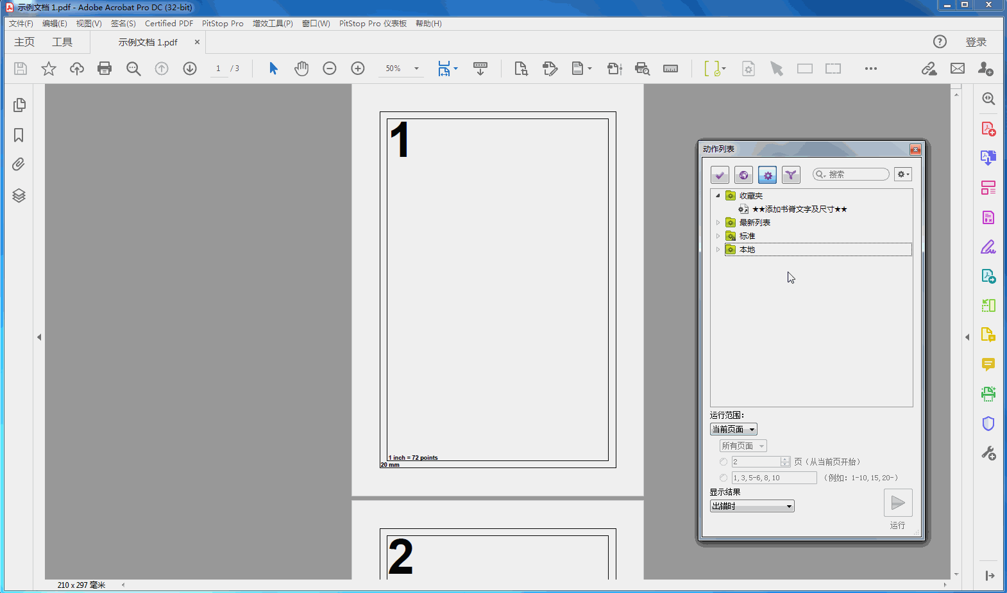Click the Print icon in toolbar
Screen dimensions: 1007x593
105,69
